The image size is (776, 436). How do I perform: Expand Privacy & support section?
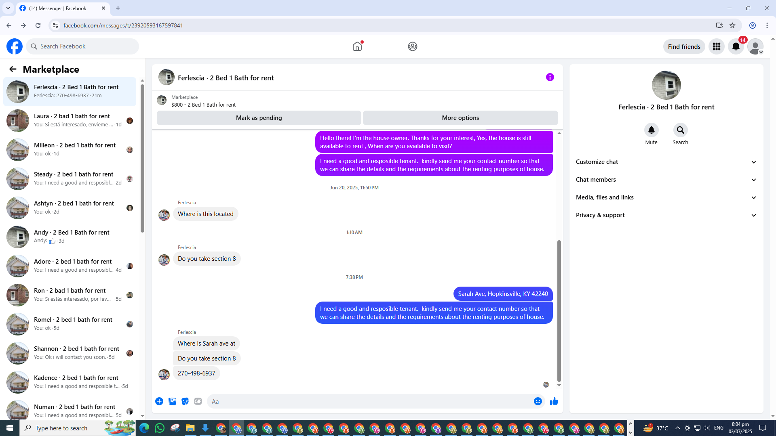666,215
